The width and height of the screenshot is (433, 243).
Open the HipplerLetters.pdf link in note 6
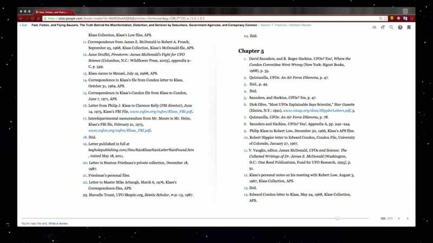point(317,111)
